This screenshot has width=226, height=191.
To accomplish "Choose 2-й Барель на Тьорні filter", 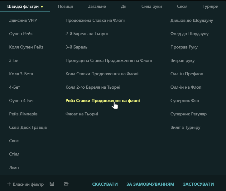I will coord(87,34).
